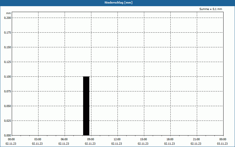Image resolution: width=235 pixels, height=147 pixels.
Task: Click the 03:00 time label
Action: coord(38,139)
